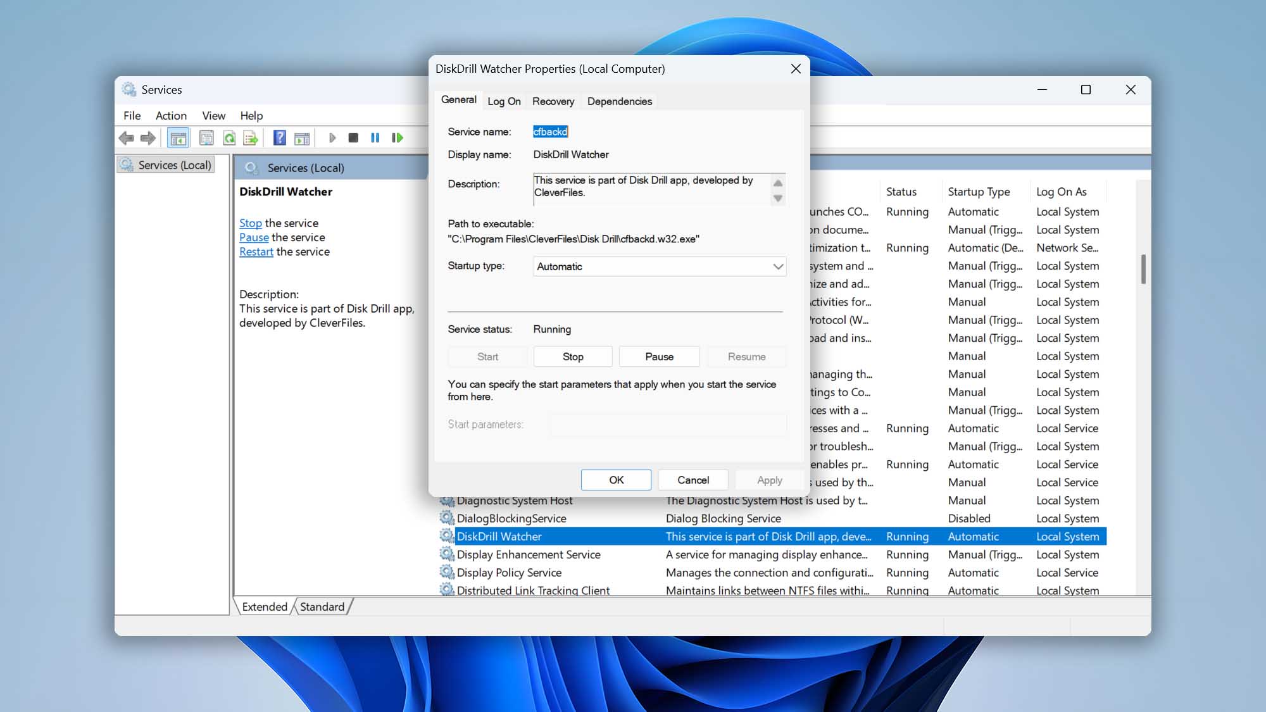Viewport: 1266px width, 712px height.
Task: Close the DiskDrill Watcher Properties dialog
Action: point(796,68)
